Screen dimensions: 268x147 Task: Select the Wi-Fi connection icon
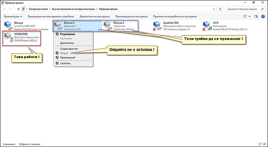coord(207,26)
